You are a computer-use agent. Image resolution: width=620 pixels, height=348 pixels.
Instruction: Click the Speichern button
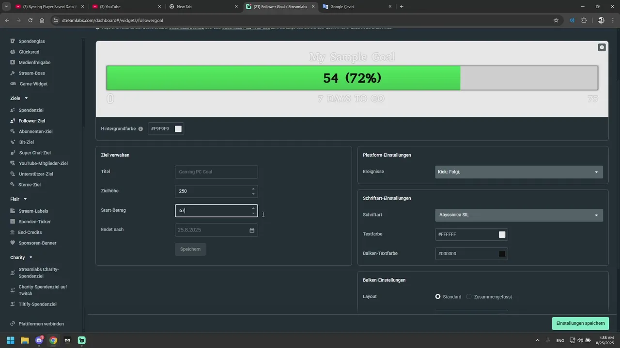[190, 249]
